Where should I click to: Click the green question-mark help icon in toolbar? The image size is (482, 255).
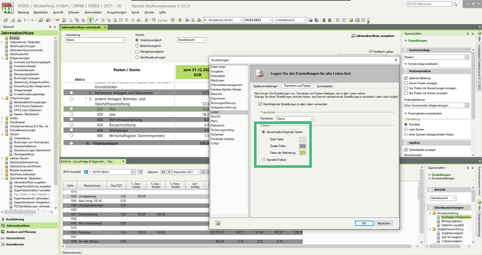point(351,20)
